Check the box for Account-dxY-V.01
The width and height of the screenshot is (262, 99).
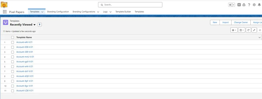[x=13, y=71]
